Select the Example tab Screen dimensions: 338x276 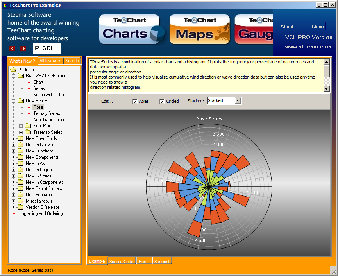(x=97, y=261)
